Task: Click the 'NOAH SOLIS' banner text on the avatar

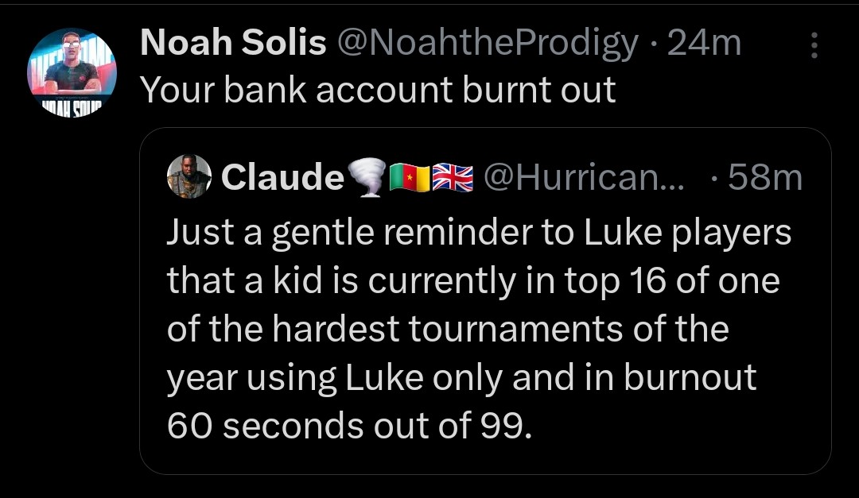Action: click(x=72, y=108)
